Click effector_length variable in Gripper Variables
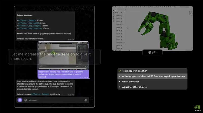203x113 pixels. pos(27,21)
